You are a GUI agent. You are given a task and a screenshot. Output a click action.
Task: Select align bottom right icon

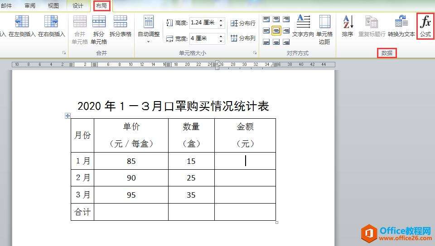coord(286,42)
